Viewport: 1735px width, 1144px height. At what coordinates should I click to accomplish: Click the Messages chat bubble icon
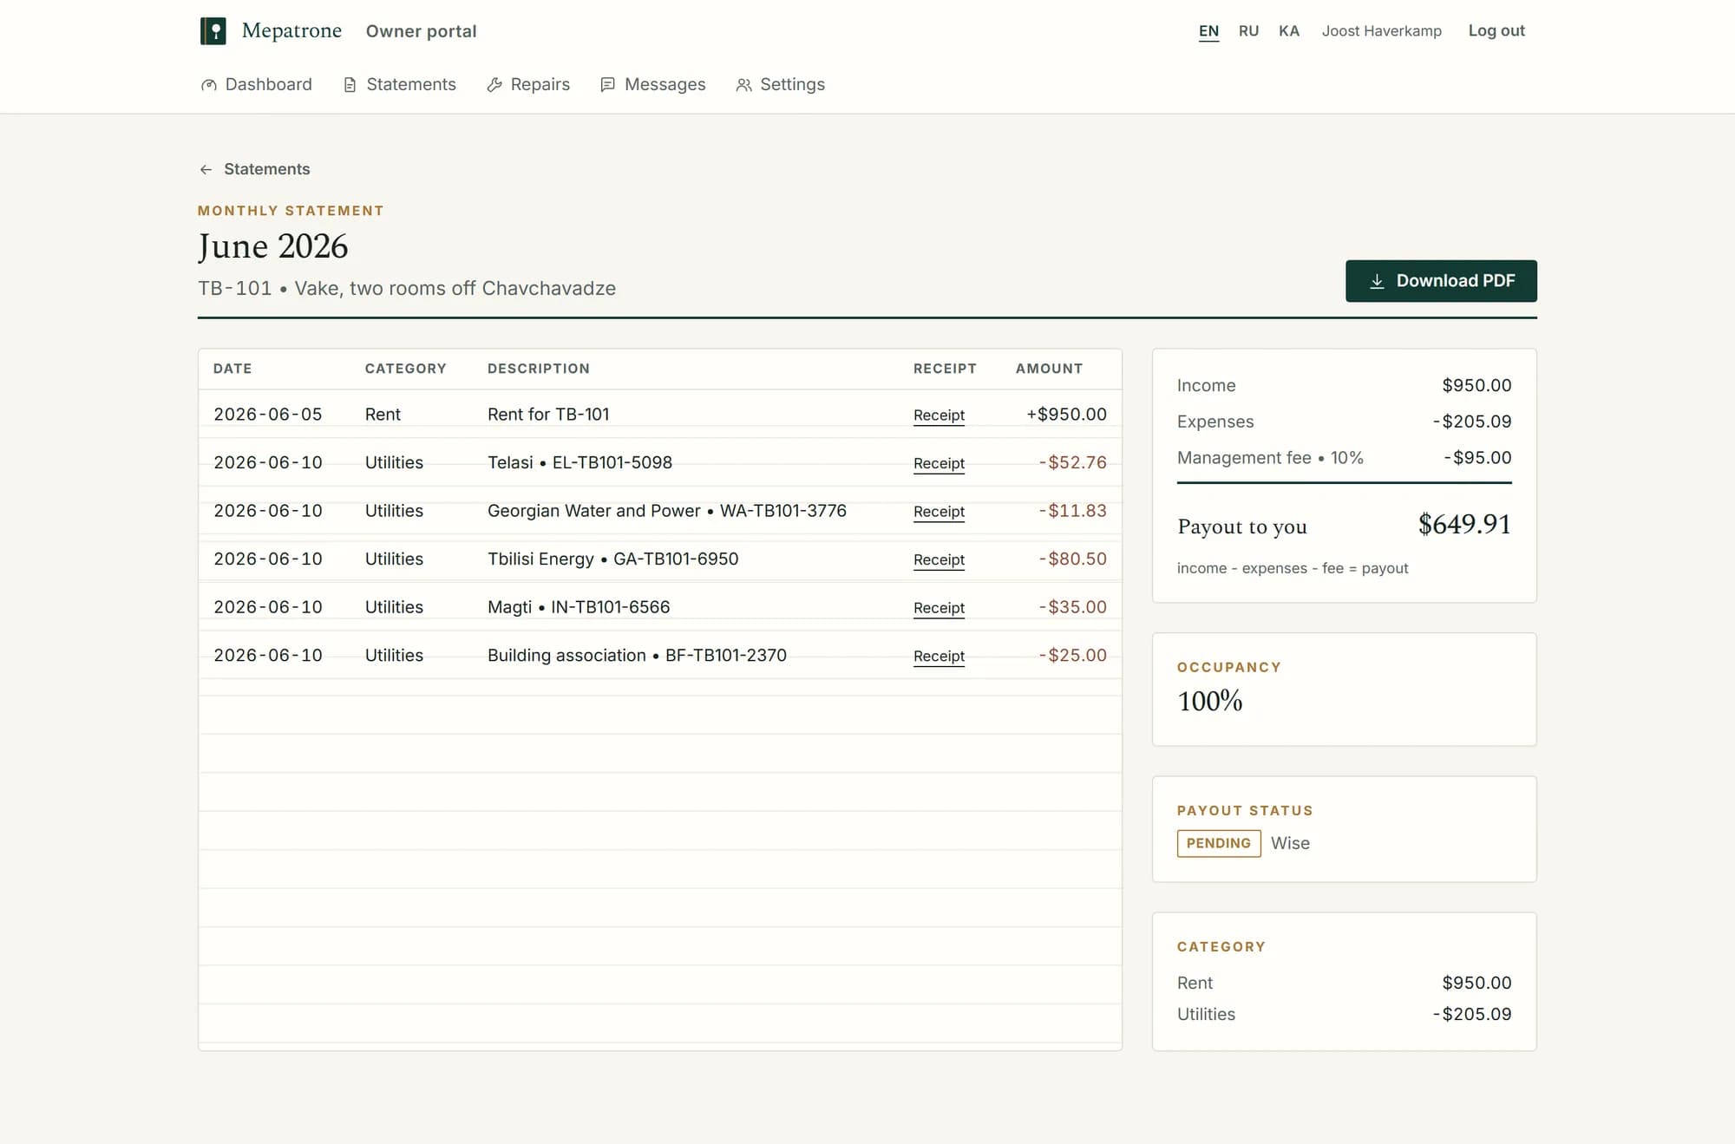click(608, 85)
